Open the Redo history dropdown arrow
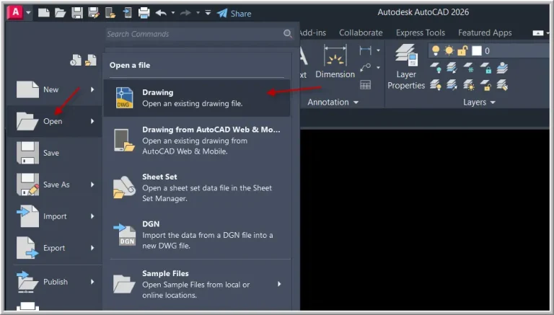The height and width of the screenshot is (315, 554). coord(198,13)
